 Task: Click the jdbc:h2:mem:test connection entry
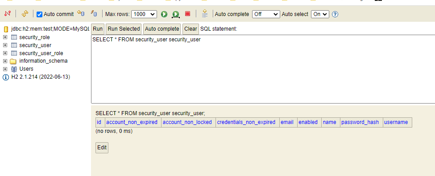(x=50, y=29)
